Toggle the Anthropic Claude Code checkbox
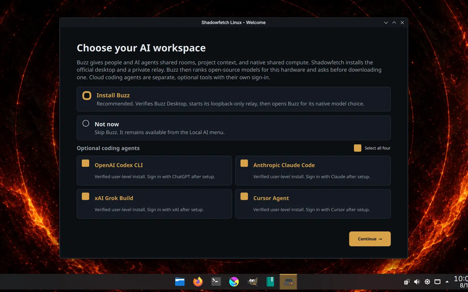Screen dimensions: 468x292 coord(244,163)
